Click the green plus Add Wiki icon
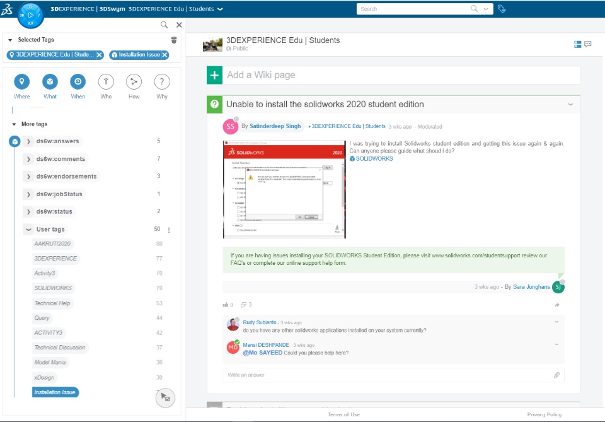The width and height of the screenshot is (605, 422). point(214,75)
